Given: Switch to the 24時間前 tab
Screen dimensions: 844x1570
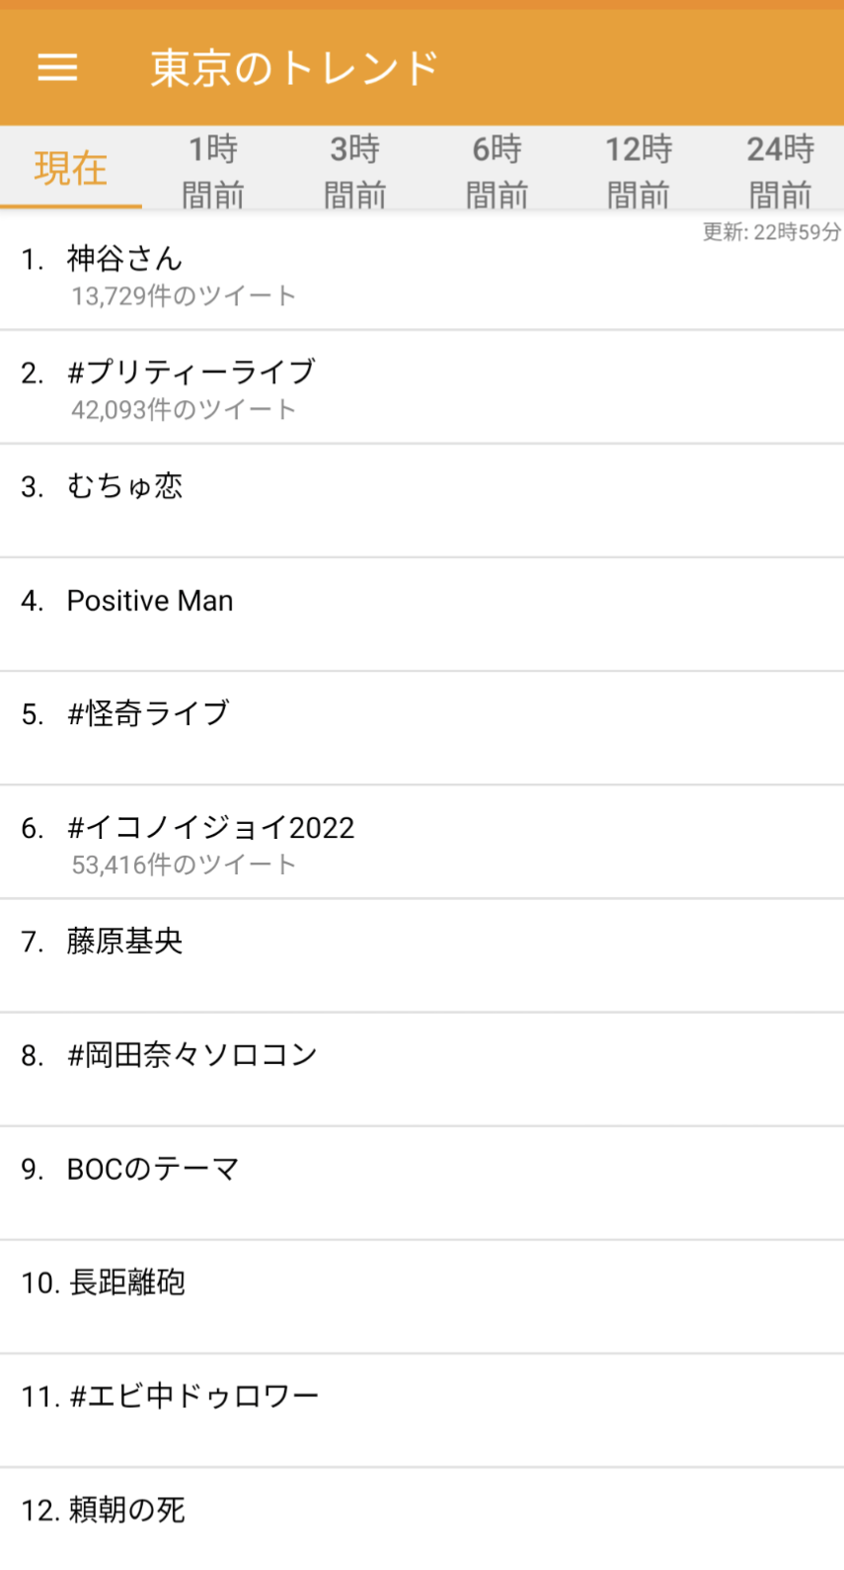Looking at the screenshot, I should [x=780, y=170].
